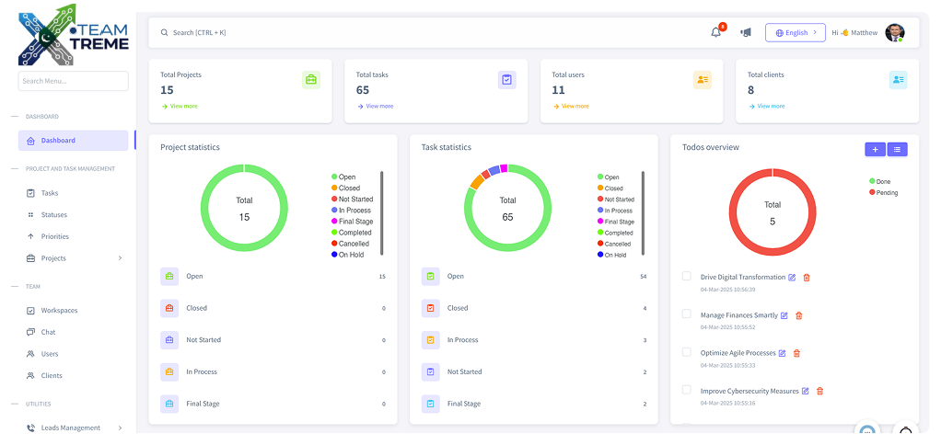The height and width of the screenshot is (445, 941).
Task: Click View more under Total tasks
Action: [x=378, y=107]
